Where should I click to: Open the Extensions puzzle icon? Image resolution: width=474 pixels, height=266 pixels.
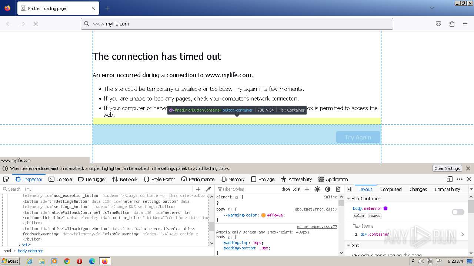452,24
